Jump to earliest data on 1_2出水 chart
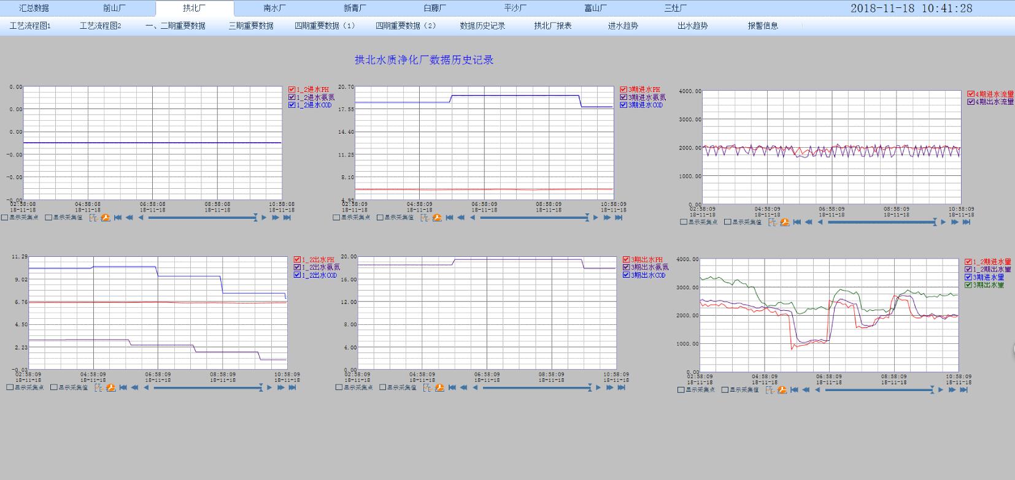This screenshot has height=480, width=1015. tap(123, 387)
